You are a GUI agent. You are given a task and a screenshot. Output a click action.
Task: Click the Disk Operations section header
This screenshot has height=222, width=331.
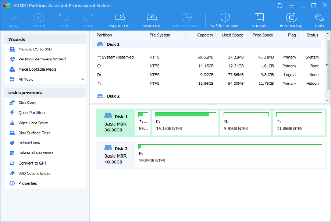45,93
